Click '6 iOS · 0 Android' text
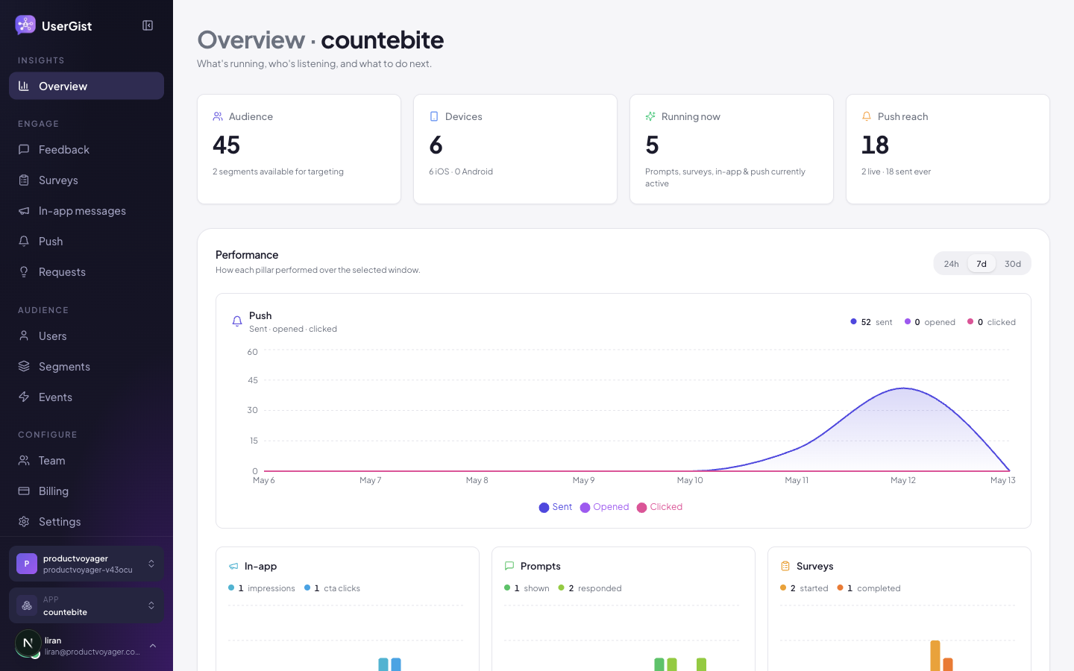This screenshot has width=1074, height=671. [461, 171]
